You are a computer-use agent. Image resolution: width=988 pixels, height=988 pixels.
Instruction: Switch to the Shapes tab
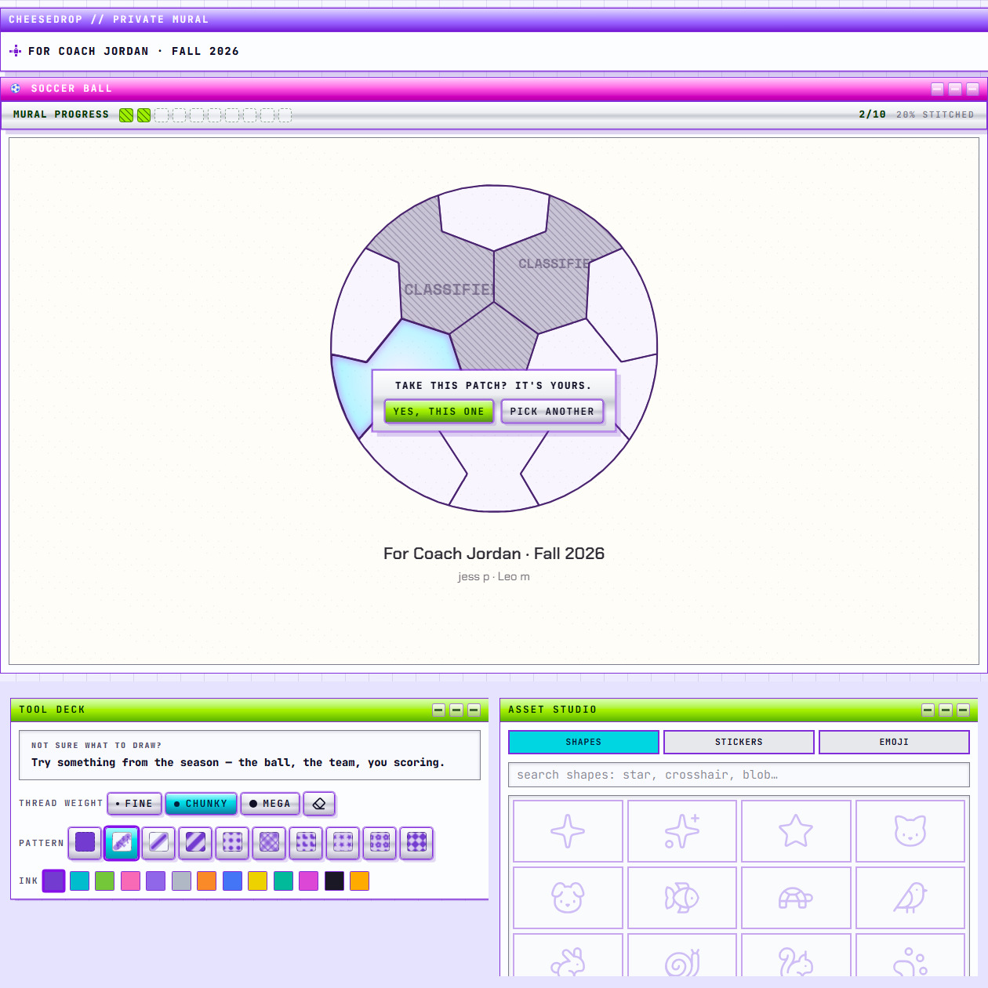(583, 742)
